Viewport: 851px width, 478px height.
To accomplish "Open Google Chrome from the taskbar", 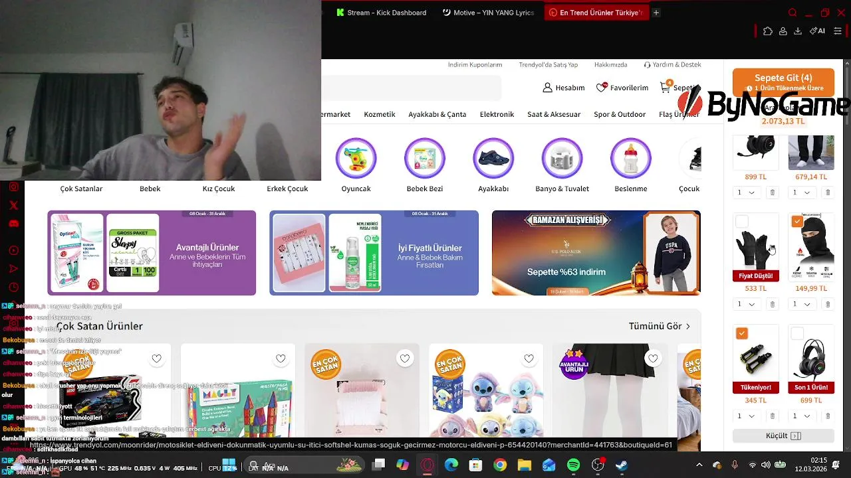I will tap(500, 465).
